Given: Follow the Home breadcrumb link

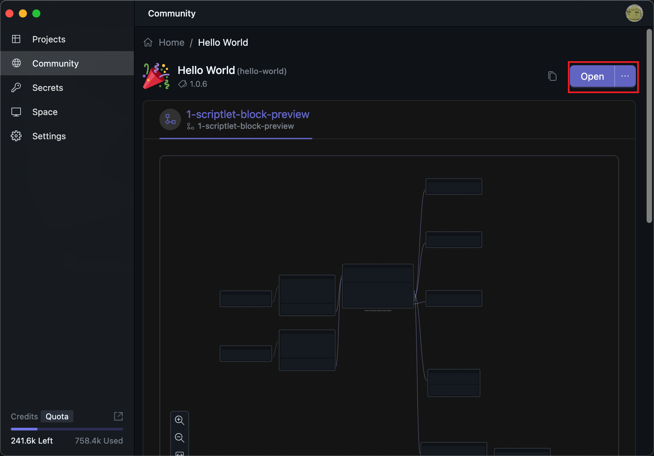Looking at the screenshot, I should click(x=171, y=42).
